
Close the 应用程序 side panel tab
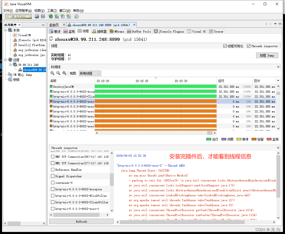coord(20,25)
